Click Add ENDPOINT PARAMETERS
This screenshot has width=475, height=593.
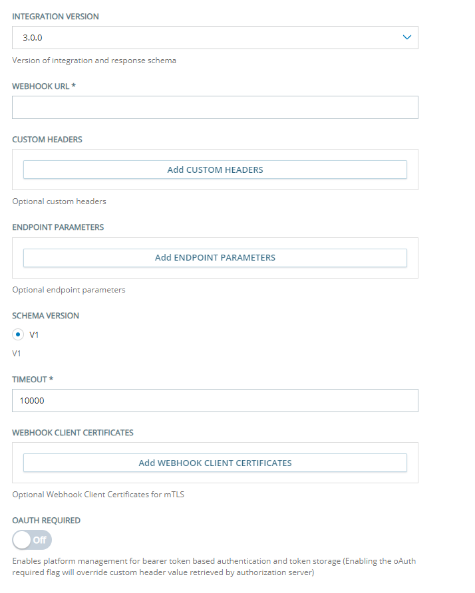click(x=214, y=258)
